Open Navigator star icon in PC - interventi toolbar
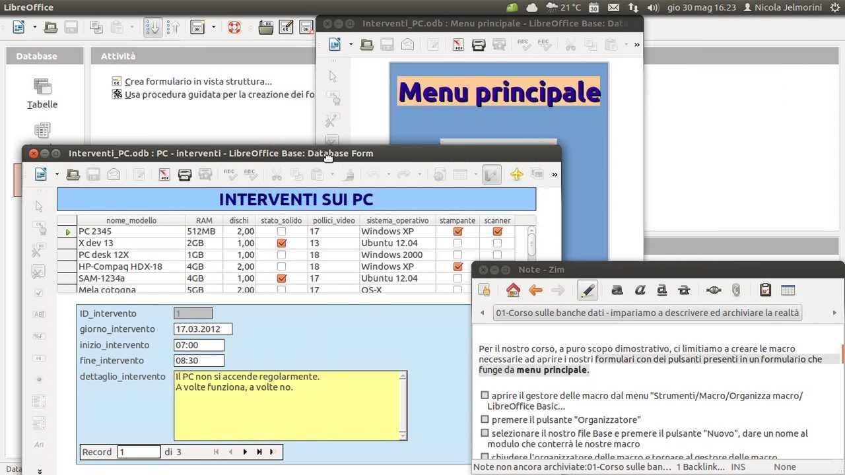845x475 pixels. point(516,174)
